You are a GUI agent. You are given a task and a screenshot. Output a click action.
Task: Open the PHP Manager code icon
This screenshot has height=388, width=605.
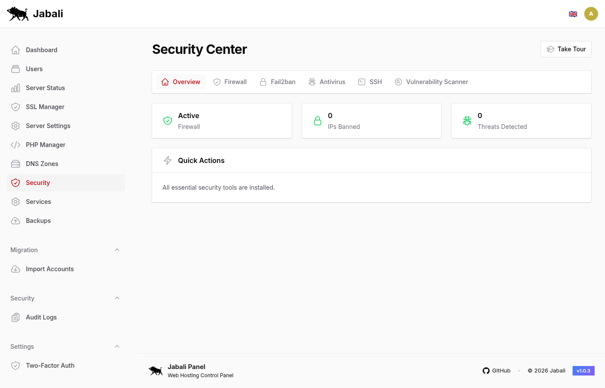16,144
